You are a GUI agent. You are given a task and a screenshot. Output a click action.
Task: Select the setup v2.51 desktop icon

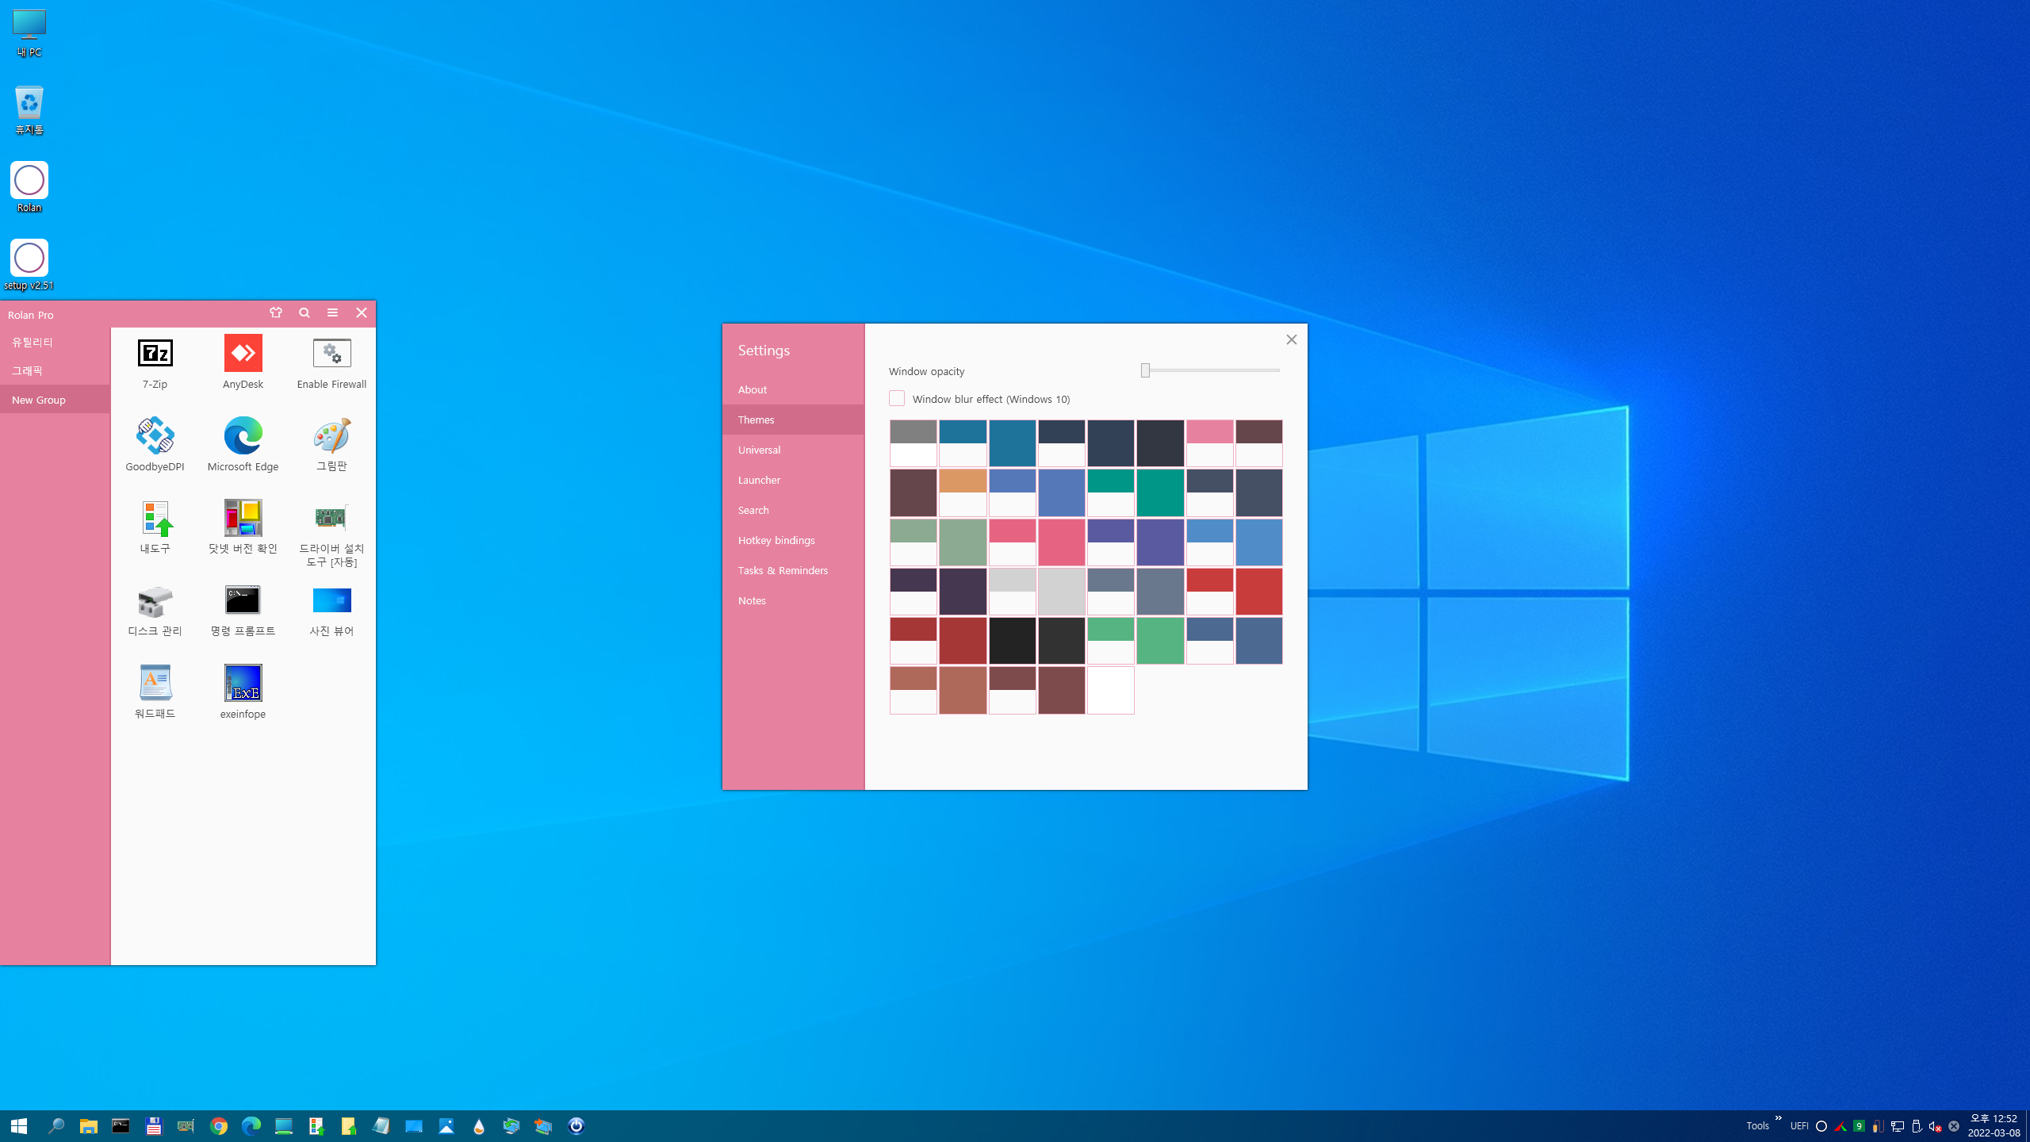click(x=29, y=266)
